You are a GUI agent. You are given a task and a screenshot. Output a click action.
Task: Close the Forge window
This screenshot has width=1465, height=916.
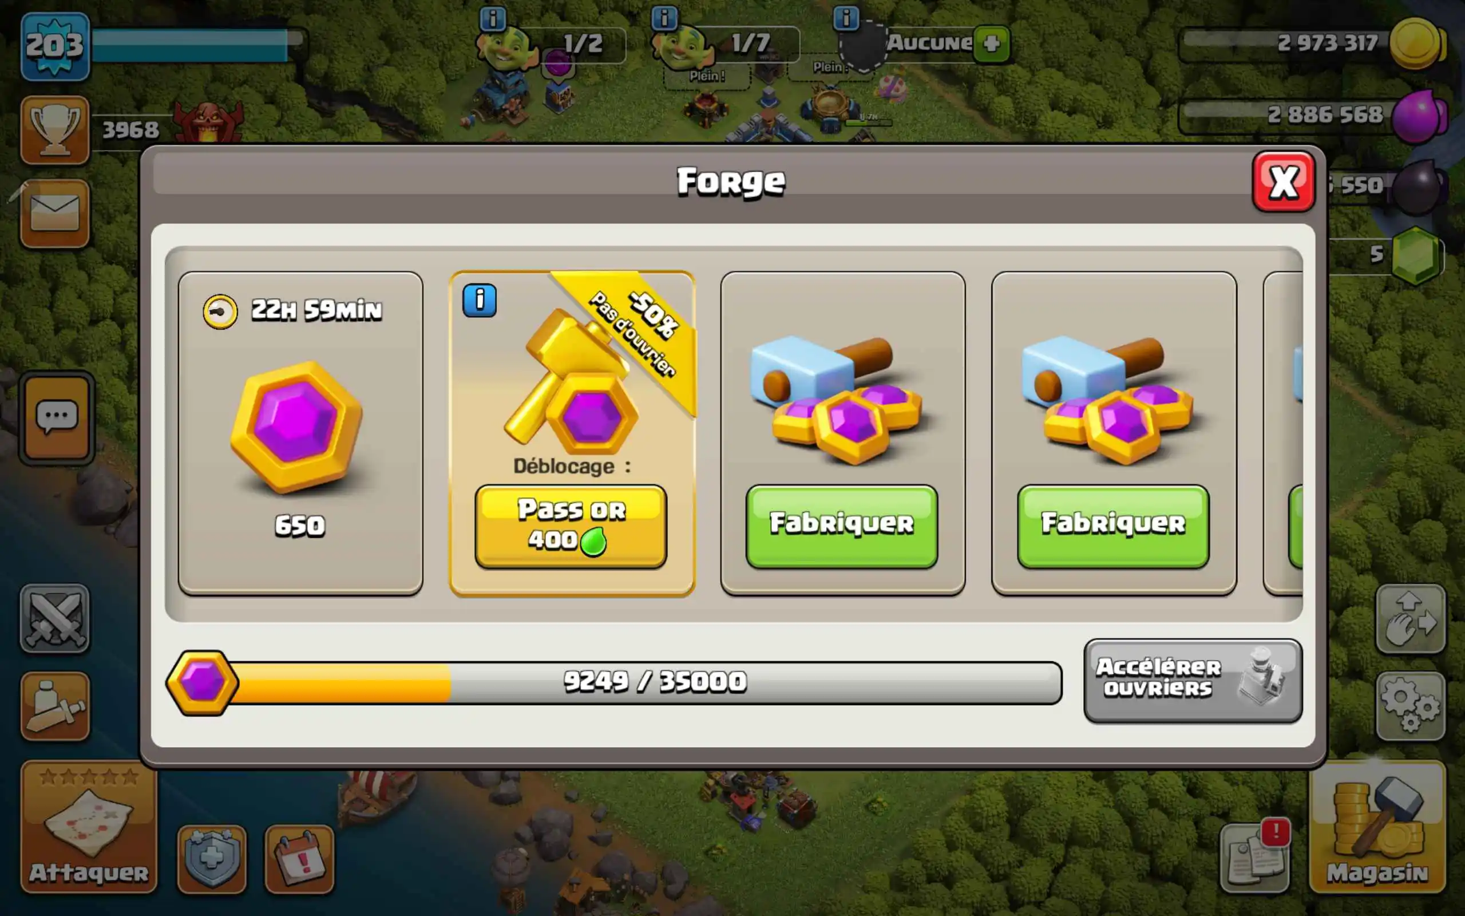[1284, 181]
